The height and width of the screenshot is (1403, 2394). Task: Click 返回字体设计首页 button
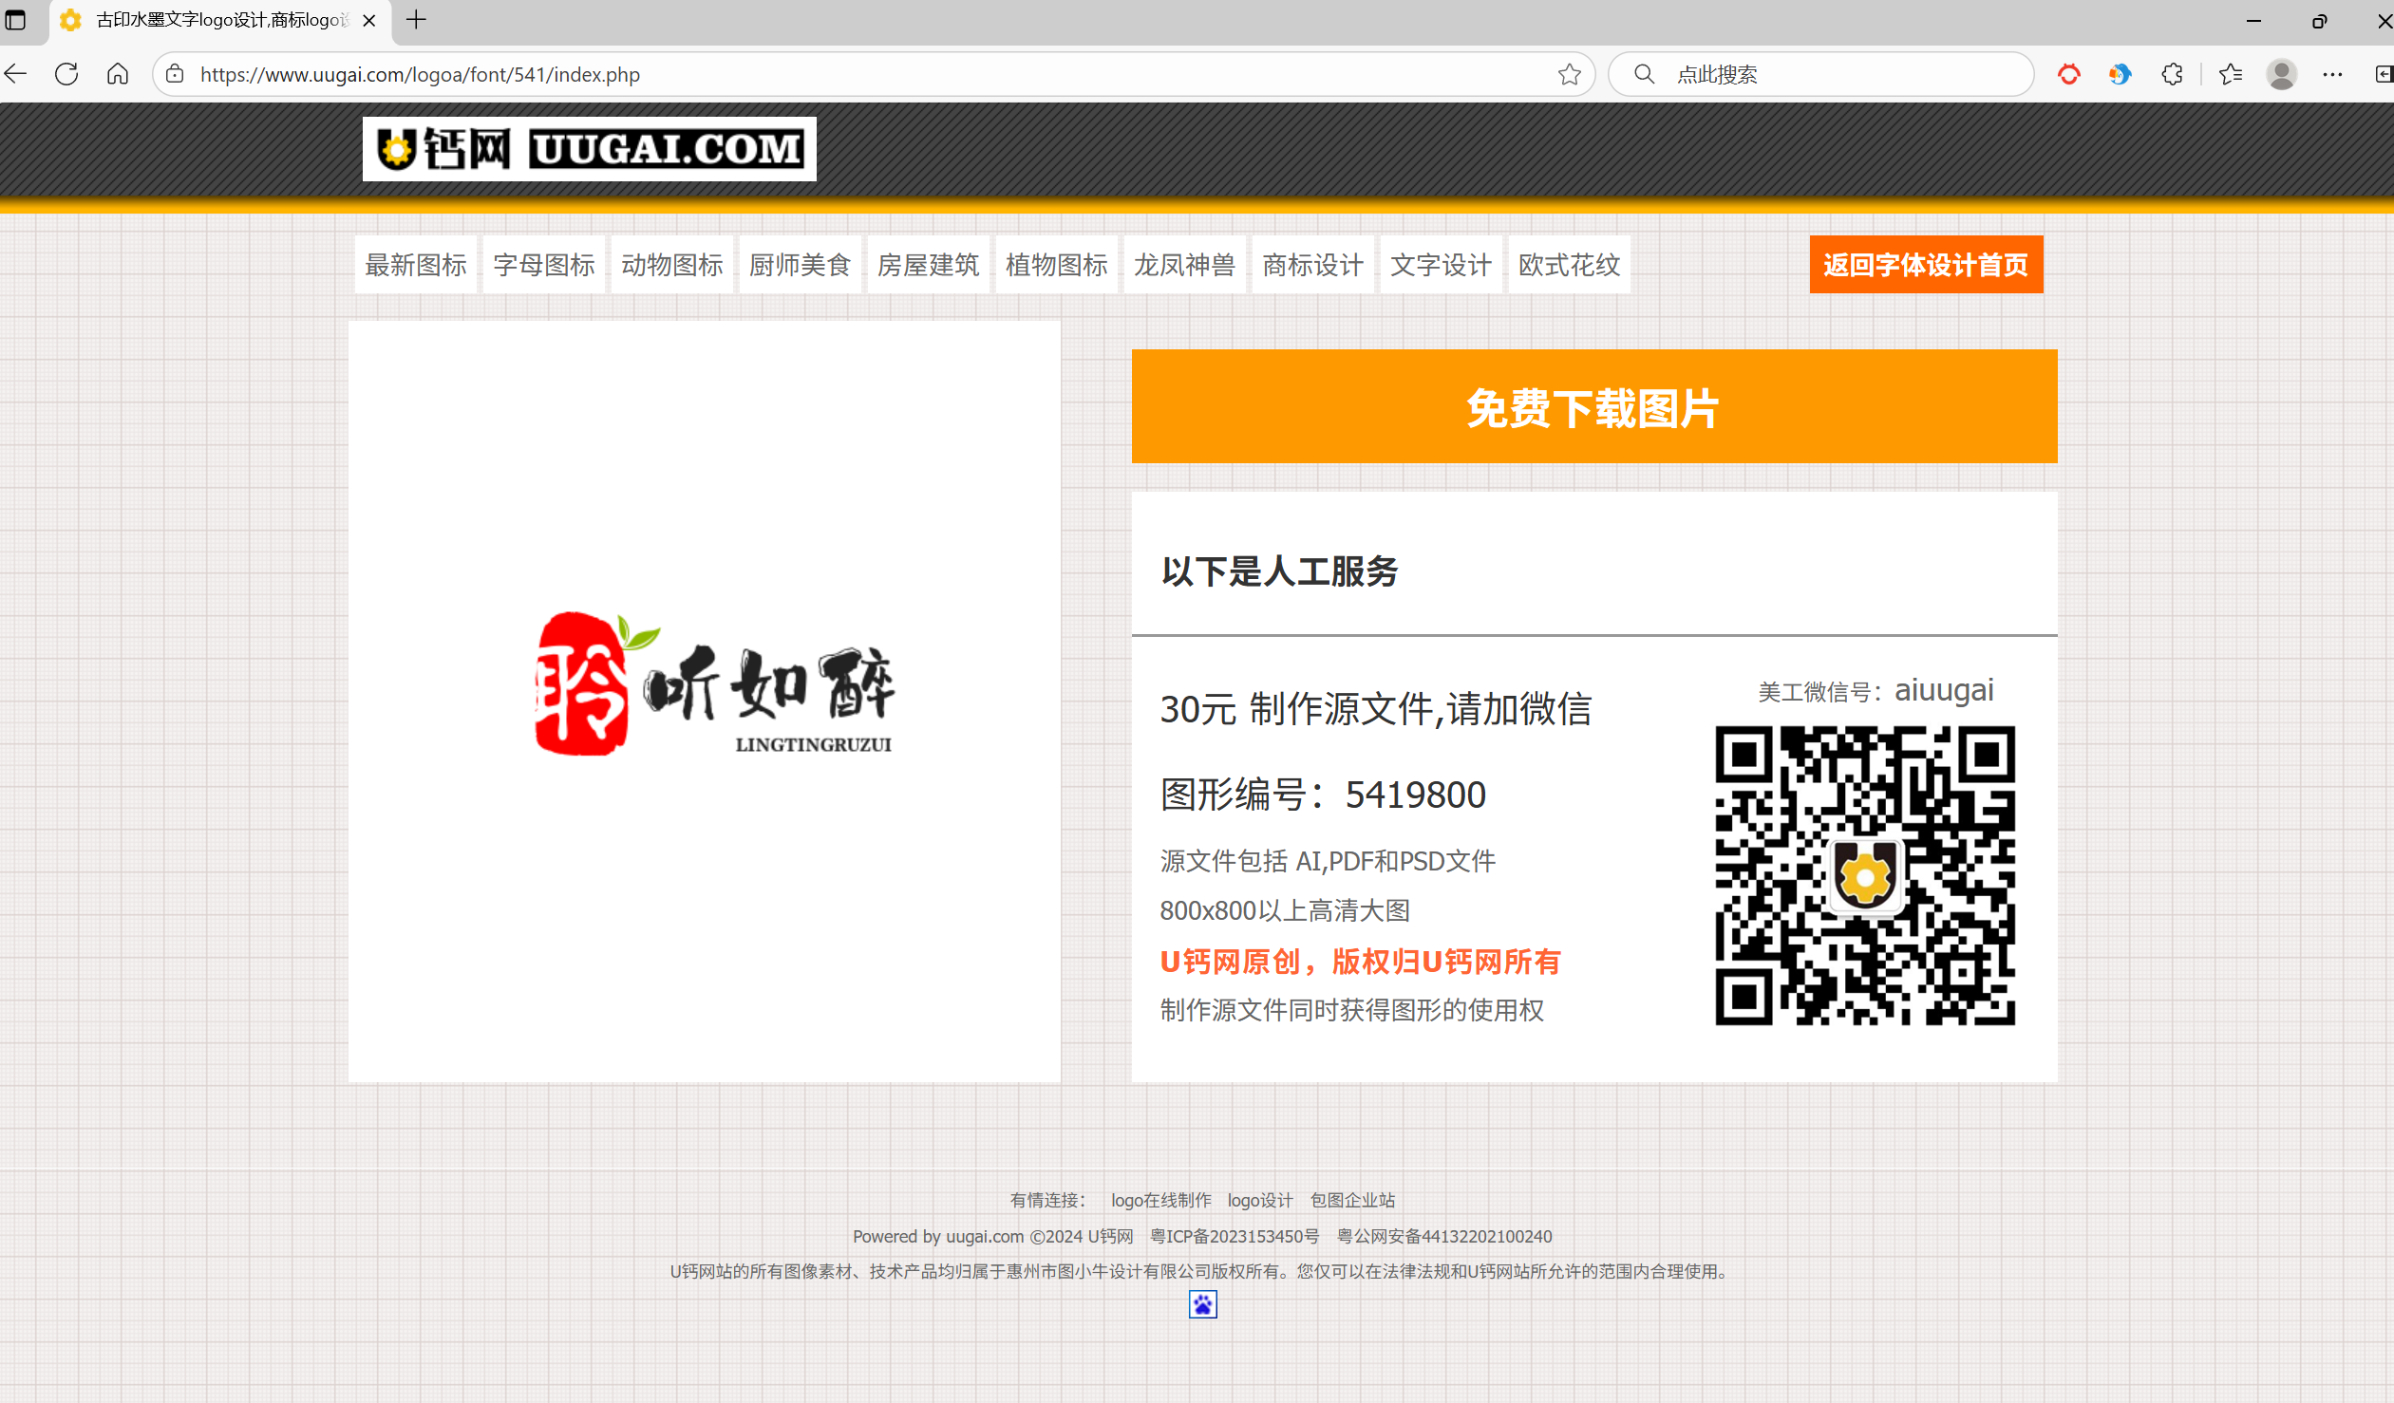click(1926, 265)
